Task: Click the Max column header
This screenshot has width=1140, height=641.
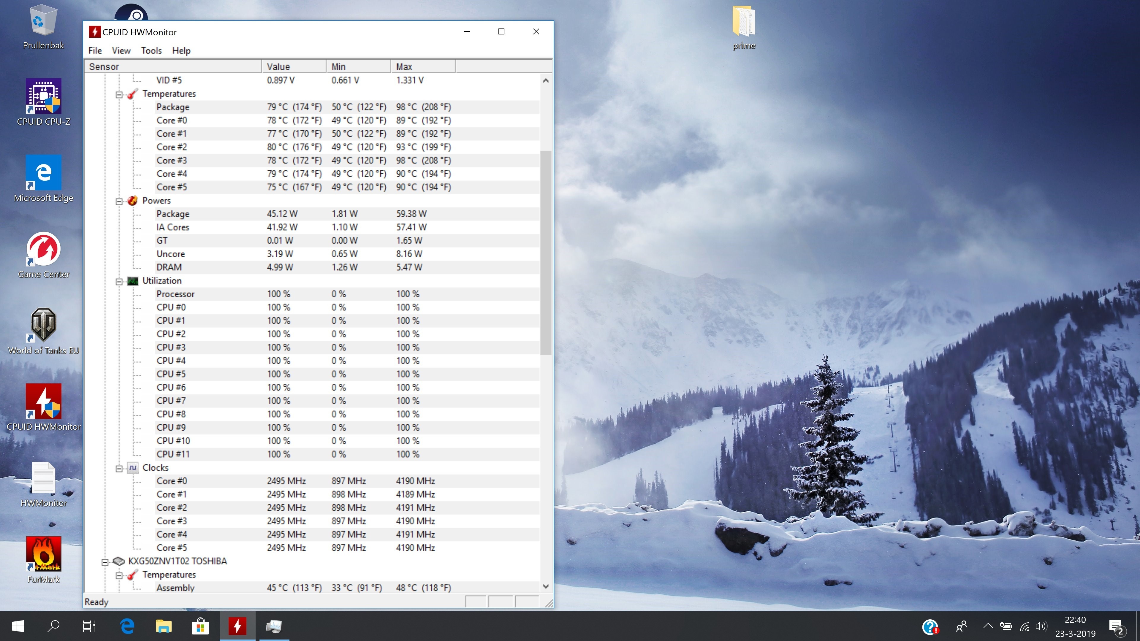Action: tap(423, 66)
